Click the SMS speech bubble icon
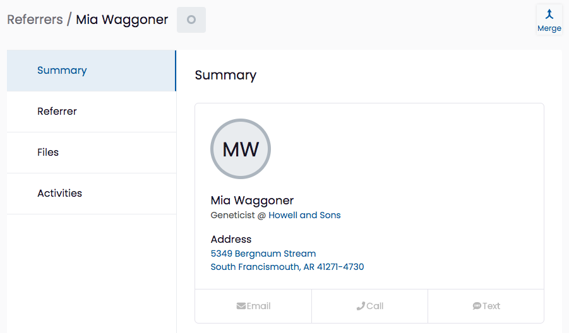Viewport: 569px width, 333px height. (x=477, y=306)
